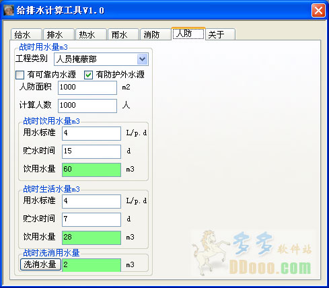Click the 给排水计算工具V1.0 title text

point(61,11)
